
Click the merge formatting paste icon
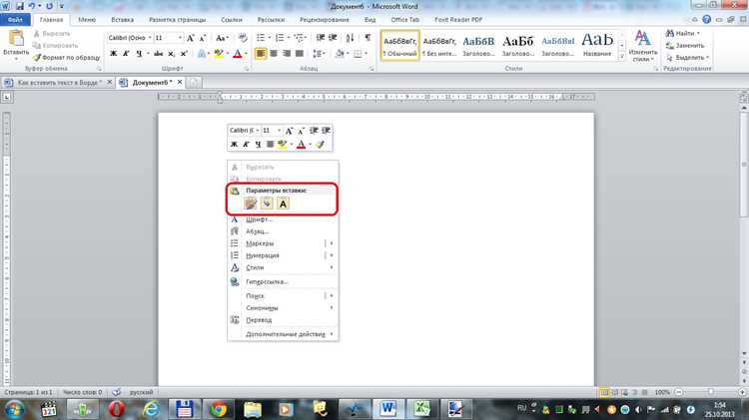pos(267,204)
